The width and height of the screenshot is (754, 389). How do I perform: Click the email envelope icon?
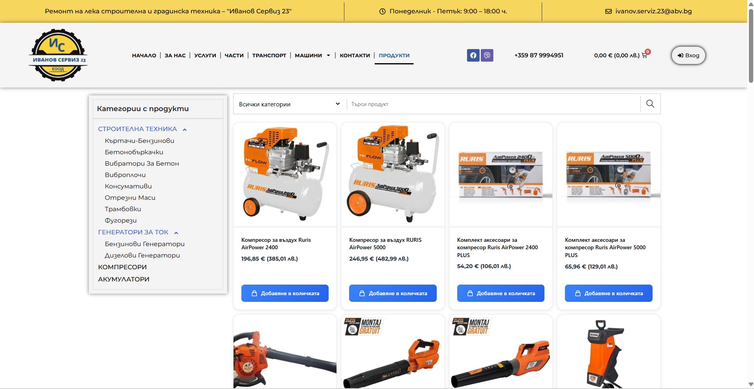[x=608, y=11]
